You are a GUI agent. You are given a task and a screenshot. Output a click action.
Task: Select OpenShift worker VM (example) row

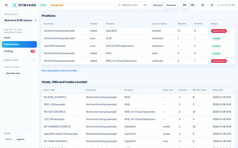(138, 134)
